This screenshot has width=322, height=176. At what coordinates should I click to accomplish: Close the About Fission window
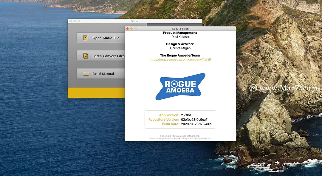(x=128, y=29)
